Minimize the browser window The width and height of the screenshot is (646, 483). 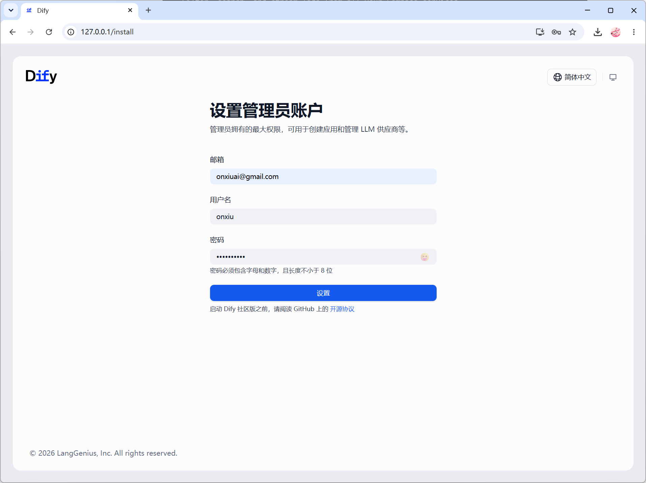587,10
